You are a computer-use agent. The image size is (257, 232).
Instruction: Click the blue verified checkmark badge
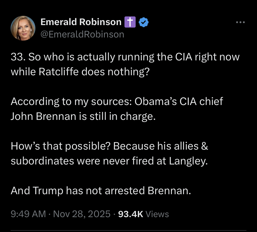point(143,22)
